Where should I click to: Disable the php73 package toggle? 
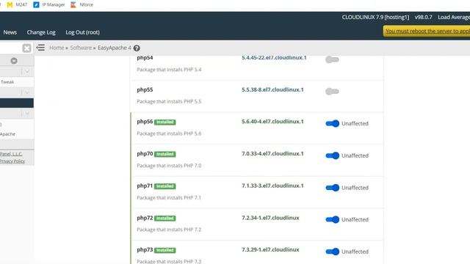[x=332, y=252]
